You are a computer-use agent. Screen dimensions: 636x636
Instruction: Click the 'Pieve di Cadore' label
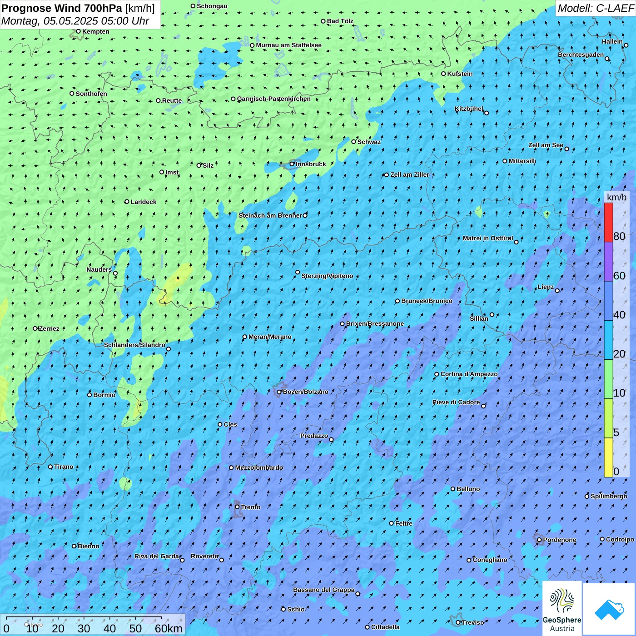[456, 402]
